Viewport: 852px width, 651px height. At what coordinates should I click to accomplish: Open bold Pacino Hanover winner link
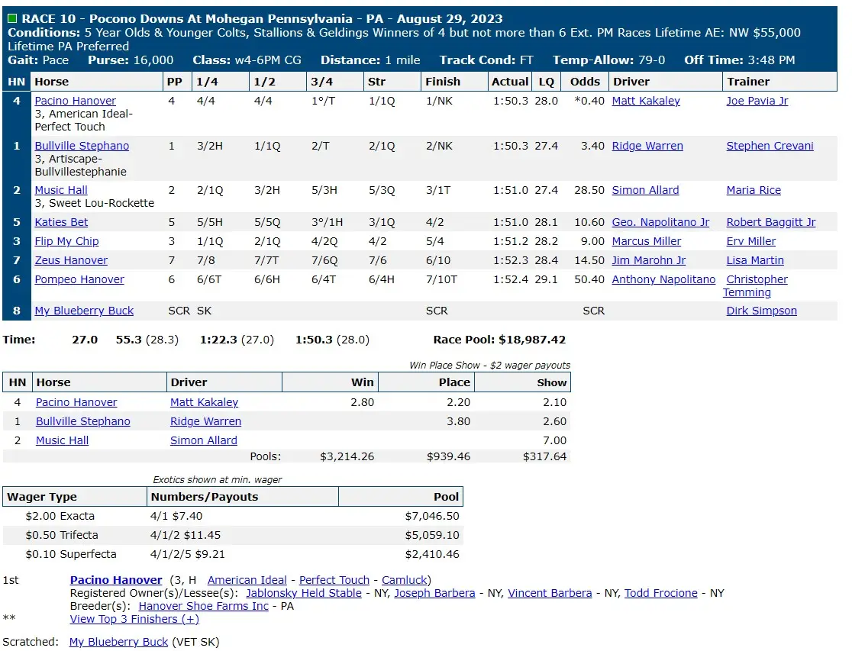[x=116, y=580]
